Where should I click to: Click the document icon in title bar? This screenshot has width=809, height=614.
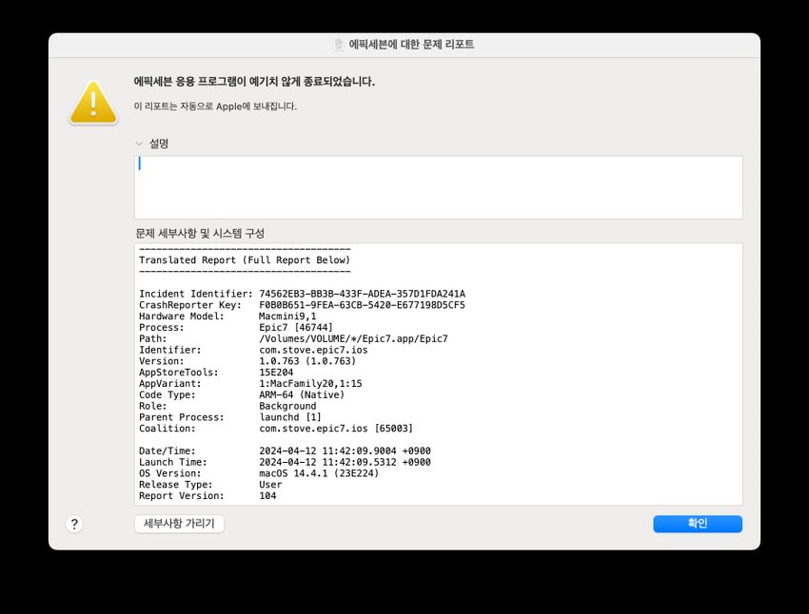point(339,45)
